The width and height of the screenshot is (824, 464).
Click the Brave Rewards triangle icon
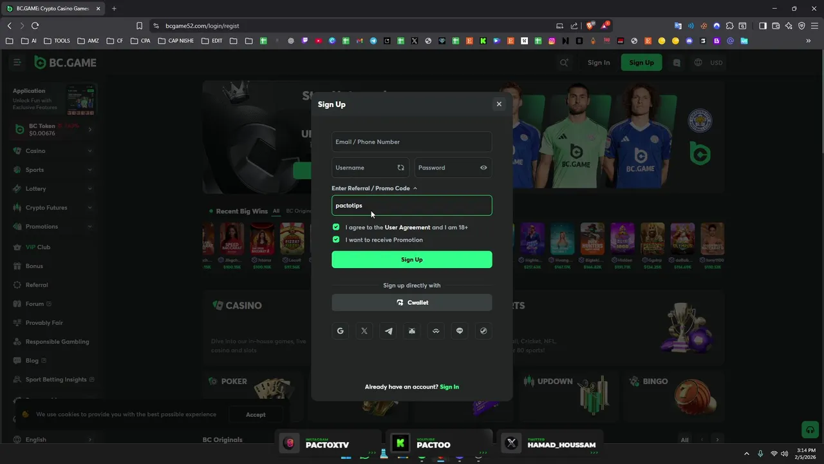click(605, 26)
